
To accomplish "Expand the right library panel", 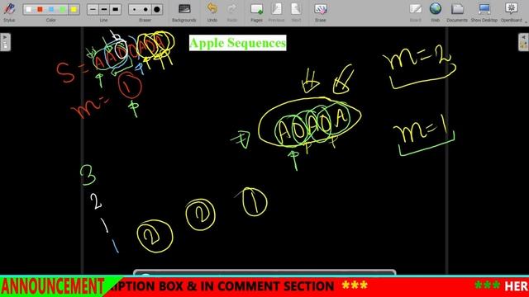I will [523, 42].
